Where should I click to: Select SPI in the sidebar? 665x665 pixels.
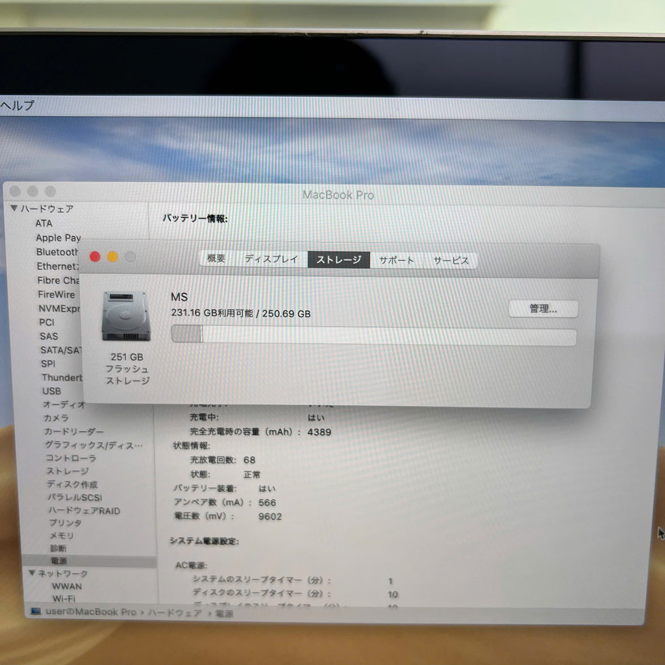point(48,364)
